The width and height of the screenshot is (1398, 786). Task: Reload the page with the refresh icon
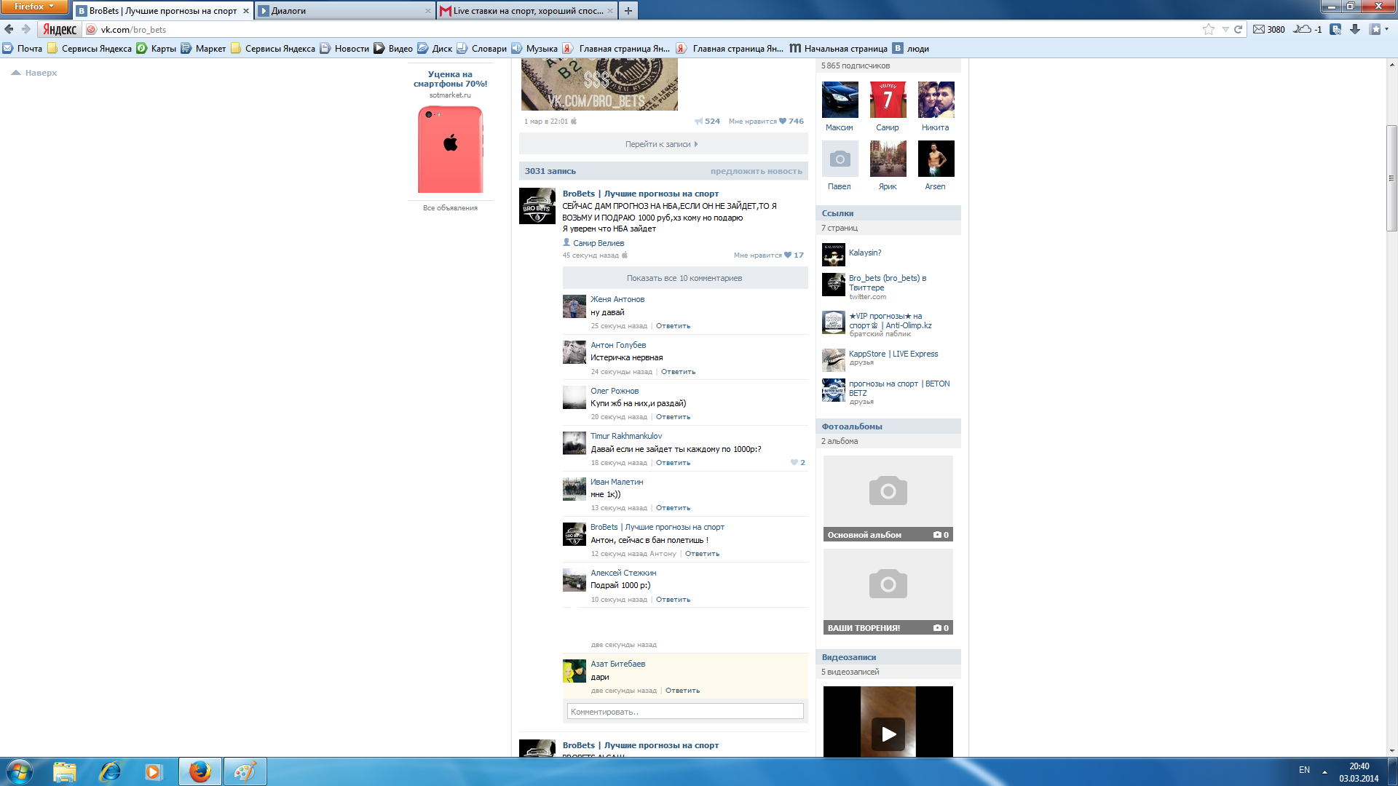click(1238, 29)
